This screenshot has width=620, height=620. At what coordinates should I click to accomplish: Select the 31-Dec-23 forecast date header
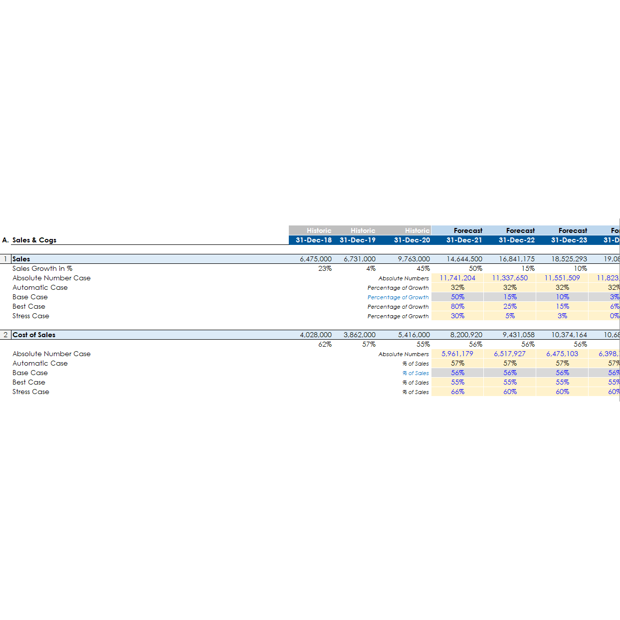(569, 240)
